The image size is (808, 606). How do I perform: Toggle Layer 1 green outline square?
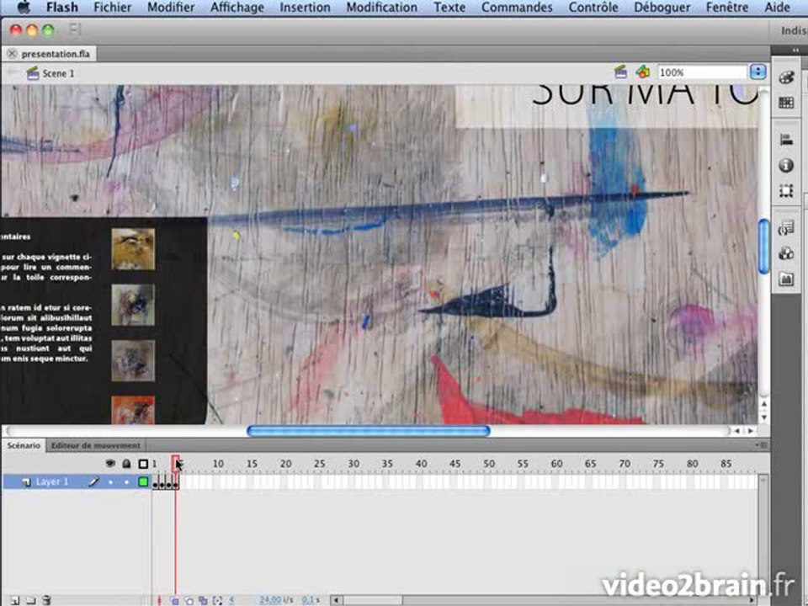click(143, 481)
